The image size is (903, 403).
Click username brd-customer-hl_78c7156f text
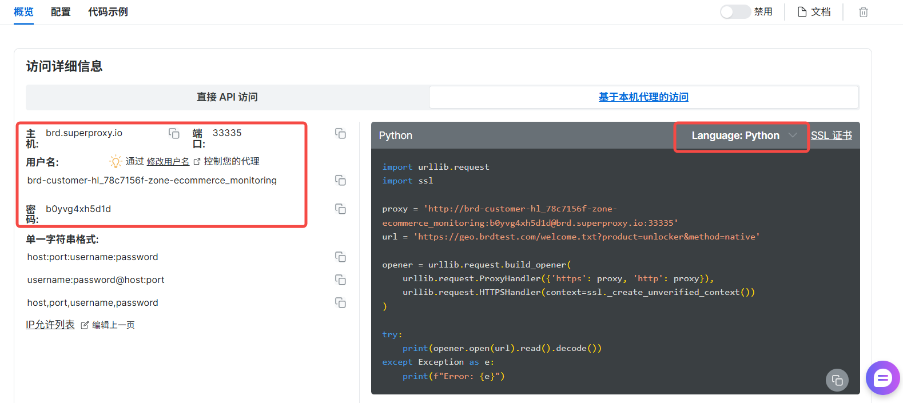[152, 180]
